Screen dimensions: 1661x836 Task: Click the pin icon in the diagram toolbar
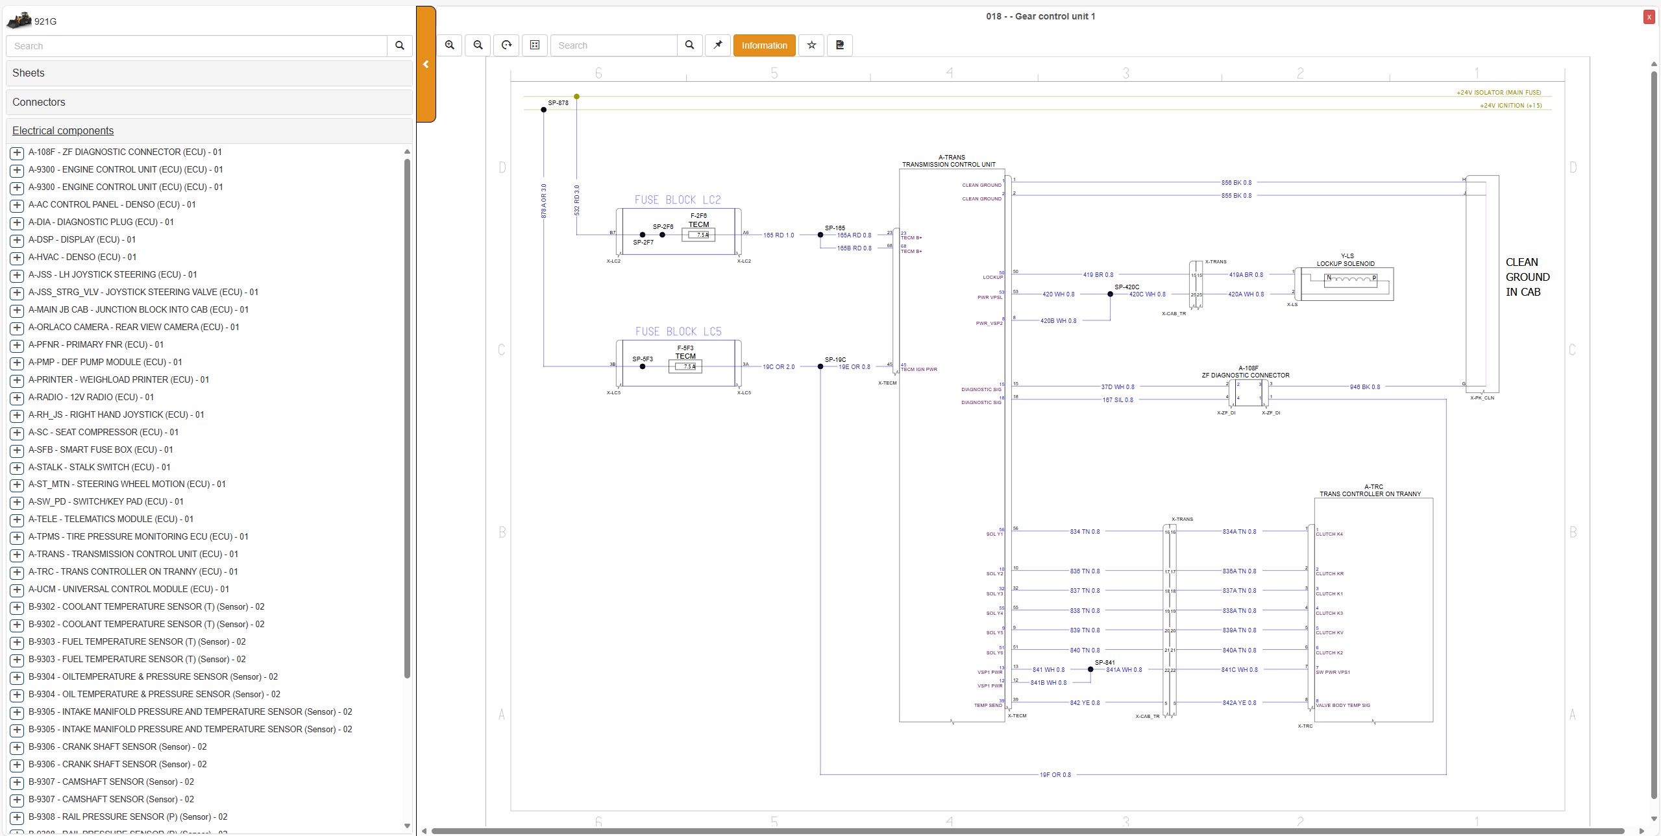click(718, 45)
